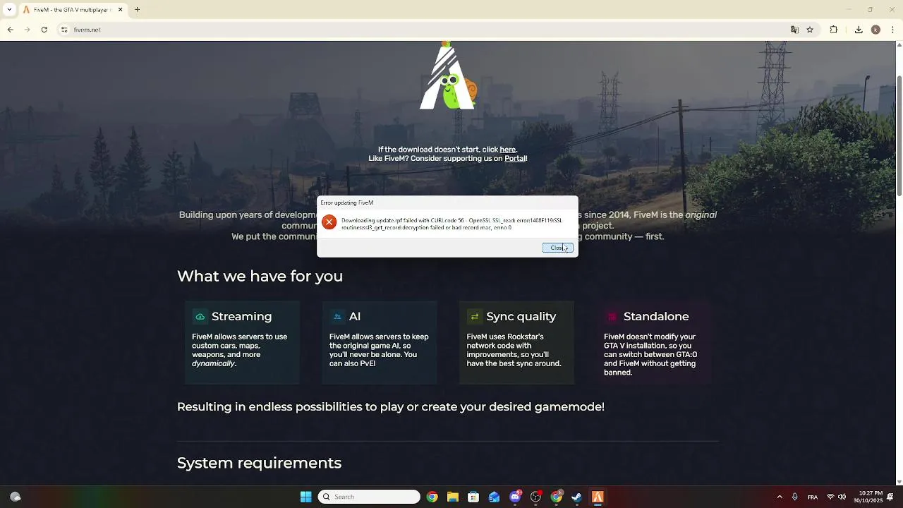The image size is (903, 508).
Task: Open browser downloads panel
Action: [859, 30]
